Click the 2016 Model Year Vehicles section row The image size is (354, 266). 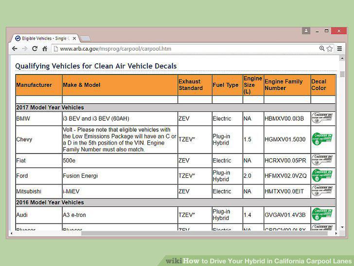tap(176, 203)
